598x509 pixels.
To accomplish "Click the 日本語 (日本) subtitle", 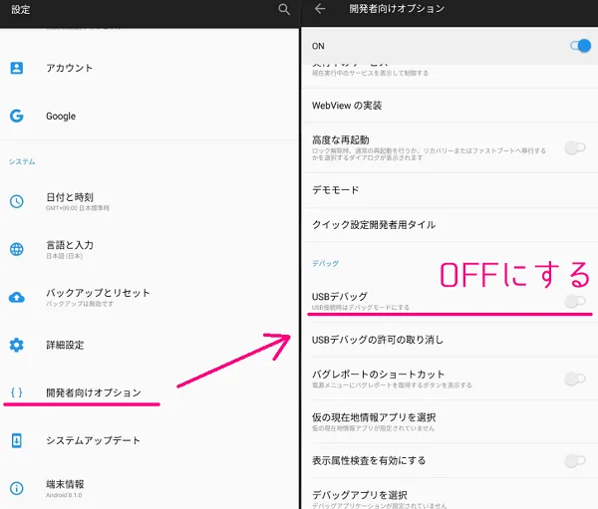I will (65, 256).
